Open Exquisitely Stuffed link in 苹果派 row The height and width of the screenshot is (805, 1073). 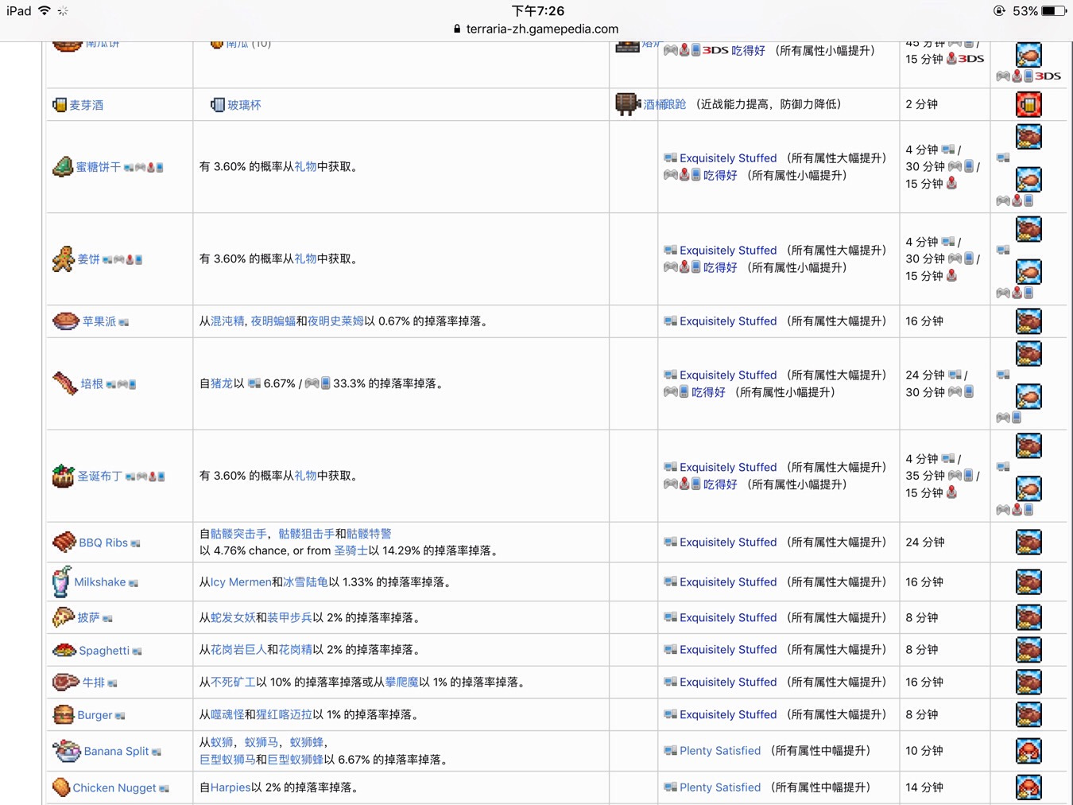pyautogui.click(x=728, y=321)
